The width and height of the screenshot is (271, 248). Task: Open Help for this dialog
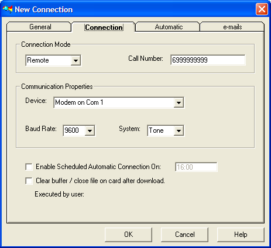(x=241, y=235)
